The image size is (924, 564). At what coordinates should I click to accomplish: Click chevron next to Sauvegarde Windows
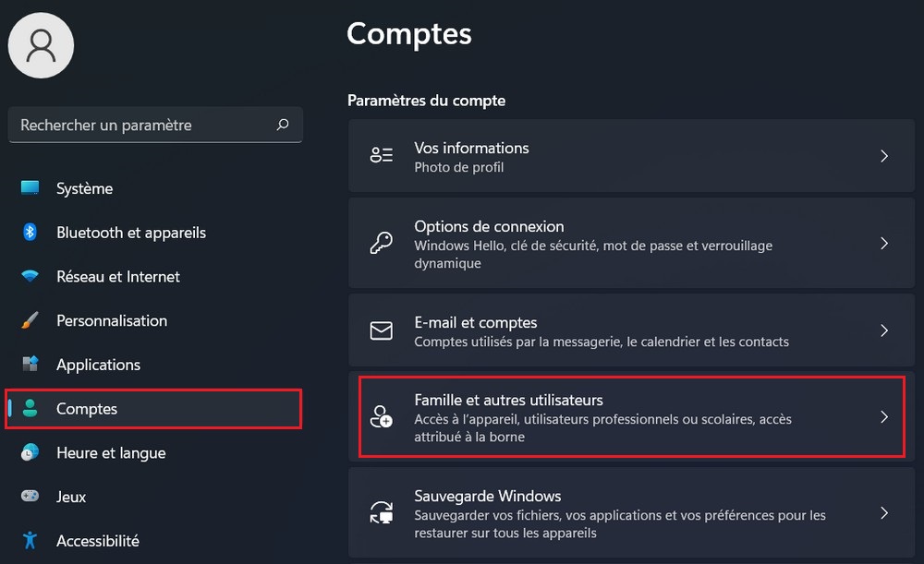click(884, 513)
